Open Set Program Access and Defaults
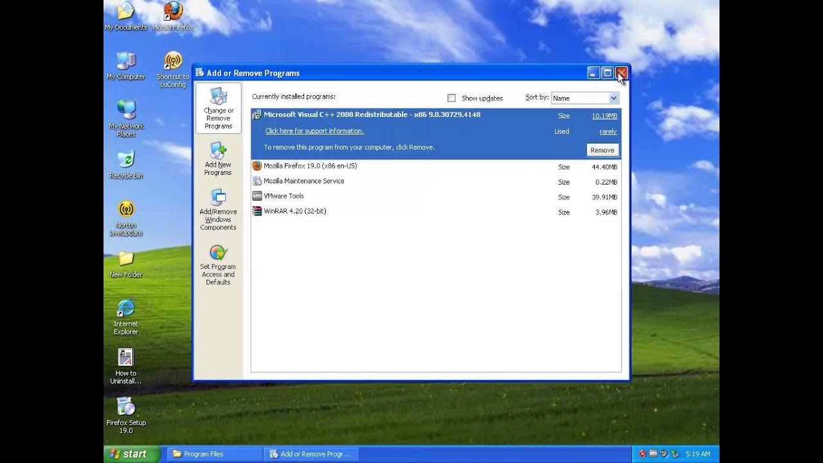Viewport: 823px width, 463px height. click(x=218, y=264)
